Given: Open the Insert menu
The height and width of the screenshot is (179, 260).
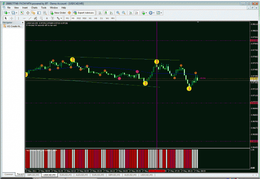Looking at the screenshot, I should pyautogui.click(x=25, y=7).
